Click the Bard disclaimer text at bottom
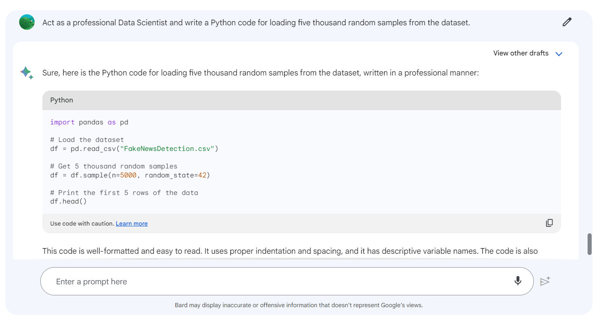599x319 pixels. (298, 305)
